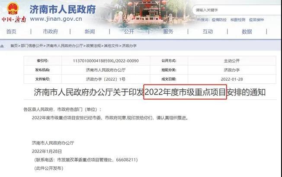Focus the keyword search input box
This screenshot has width=282, height=177.
[x=237, y=10]
